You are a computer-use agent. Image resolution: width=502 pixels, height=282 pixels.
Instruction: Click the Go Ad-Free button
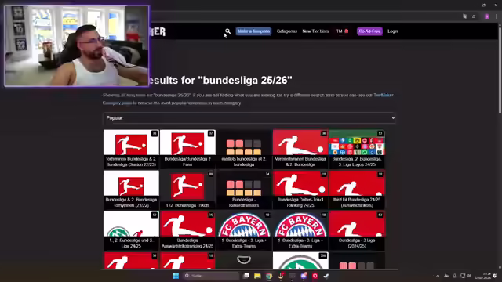coord(369,31)
